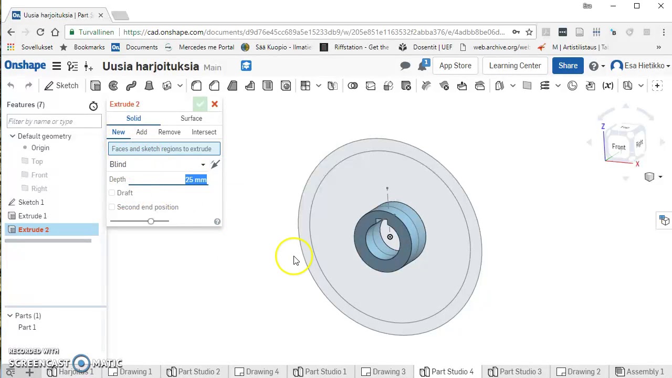Image resolution: width=672 pixels, height=378 pixels.
Task: Choose the Add boolean option
Action: [x=142, y=132]
